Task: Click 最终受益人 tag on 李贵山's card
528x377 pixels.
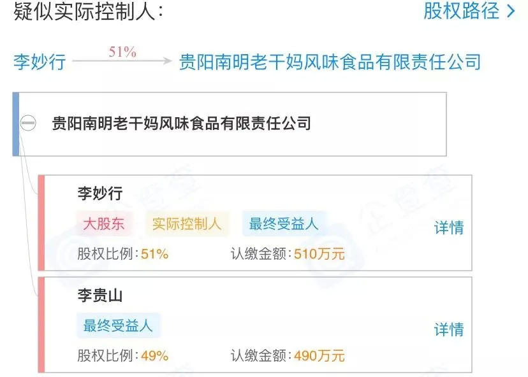Action: point(118,326)
